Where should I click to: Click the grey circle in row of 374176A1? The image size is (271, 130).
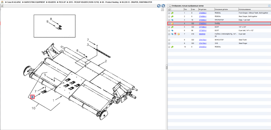(x=169, y=43)
